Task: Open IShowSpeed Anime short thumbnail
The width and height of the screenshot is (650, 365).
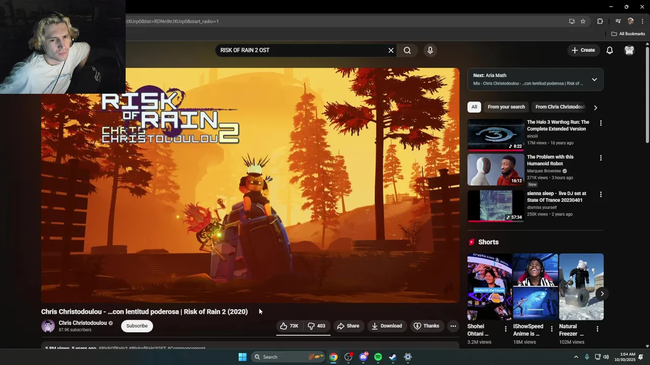Action: pos(535,286)
